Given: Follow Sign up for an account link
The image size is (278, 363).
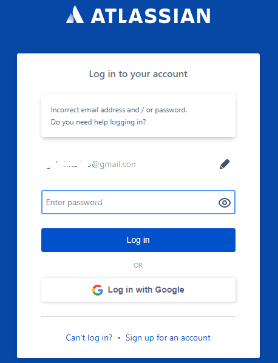Looking at the screenshot, I should click(x=168, y=338).
